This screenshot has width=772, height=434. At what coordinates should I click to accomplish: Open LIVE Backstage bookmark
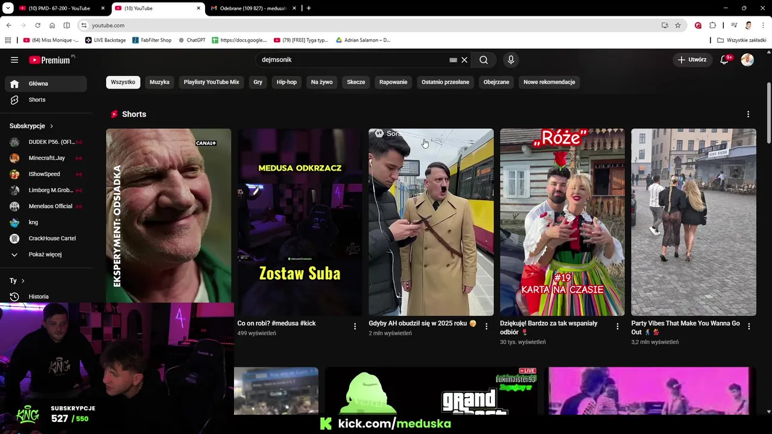106,40
